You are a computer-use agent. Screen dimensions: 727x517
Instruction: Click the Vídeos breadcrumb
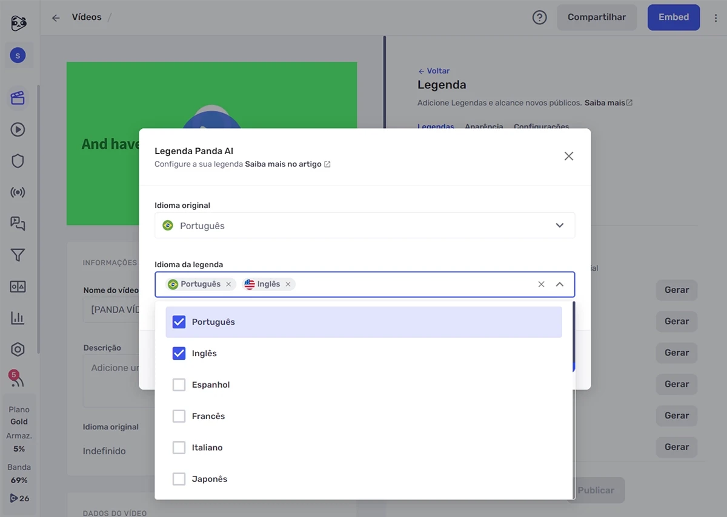pyautogui.click(x=87, y=18)
